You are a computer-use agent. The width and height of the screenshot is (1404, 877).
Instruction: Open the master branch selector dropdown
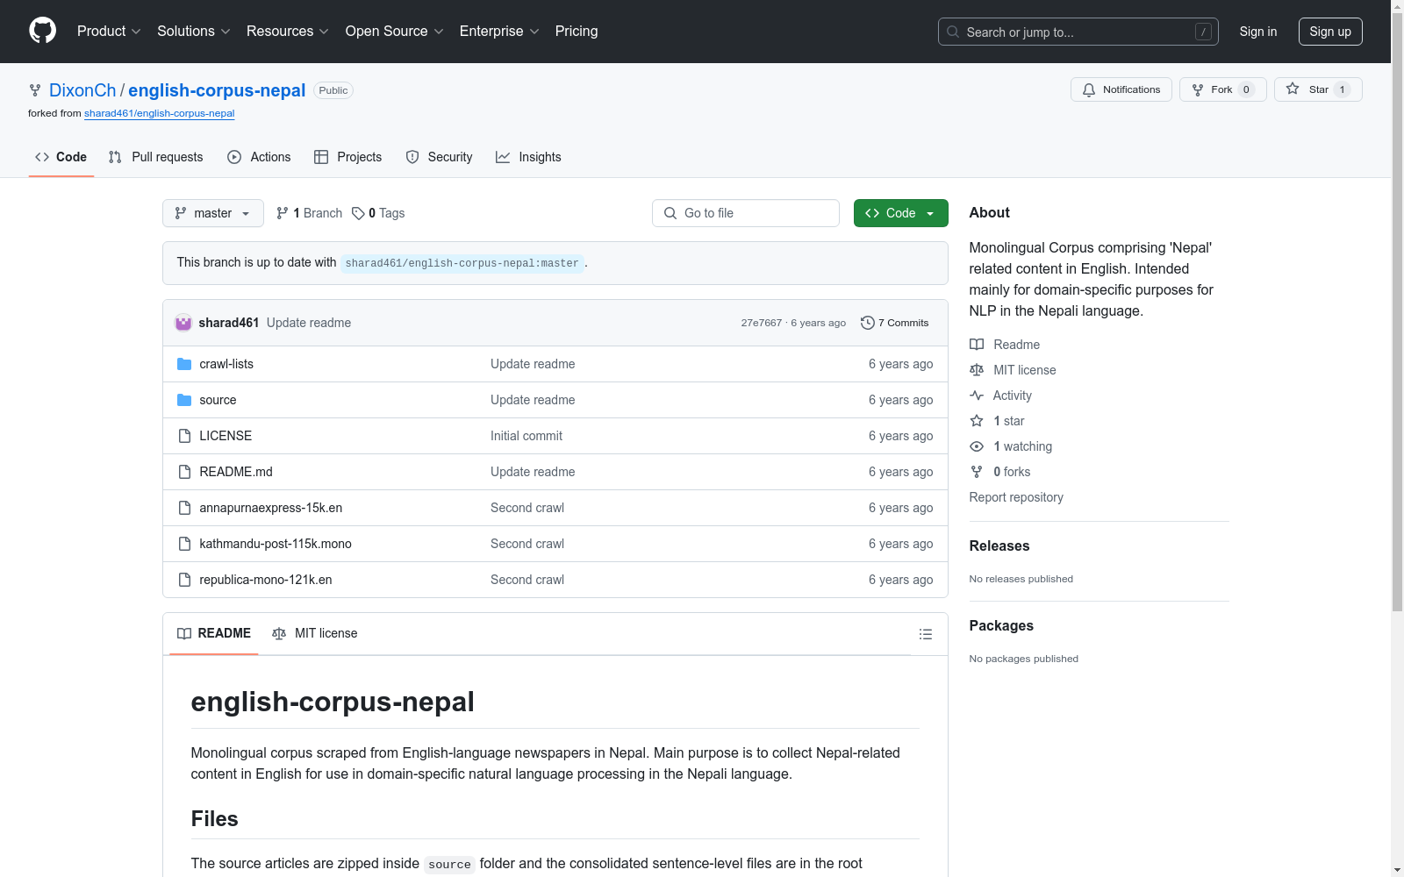pos(213,213)
